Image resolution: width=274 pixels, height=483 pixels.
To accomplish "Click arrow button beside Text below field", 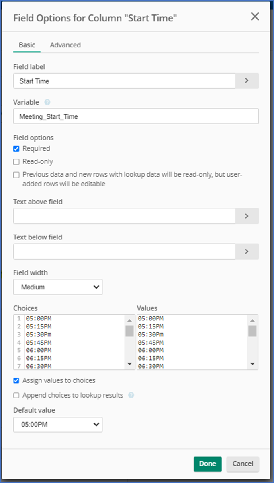I will [247, 251].
